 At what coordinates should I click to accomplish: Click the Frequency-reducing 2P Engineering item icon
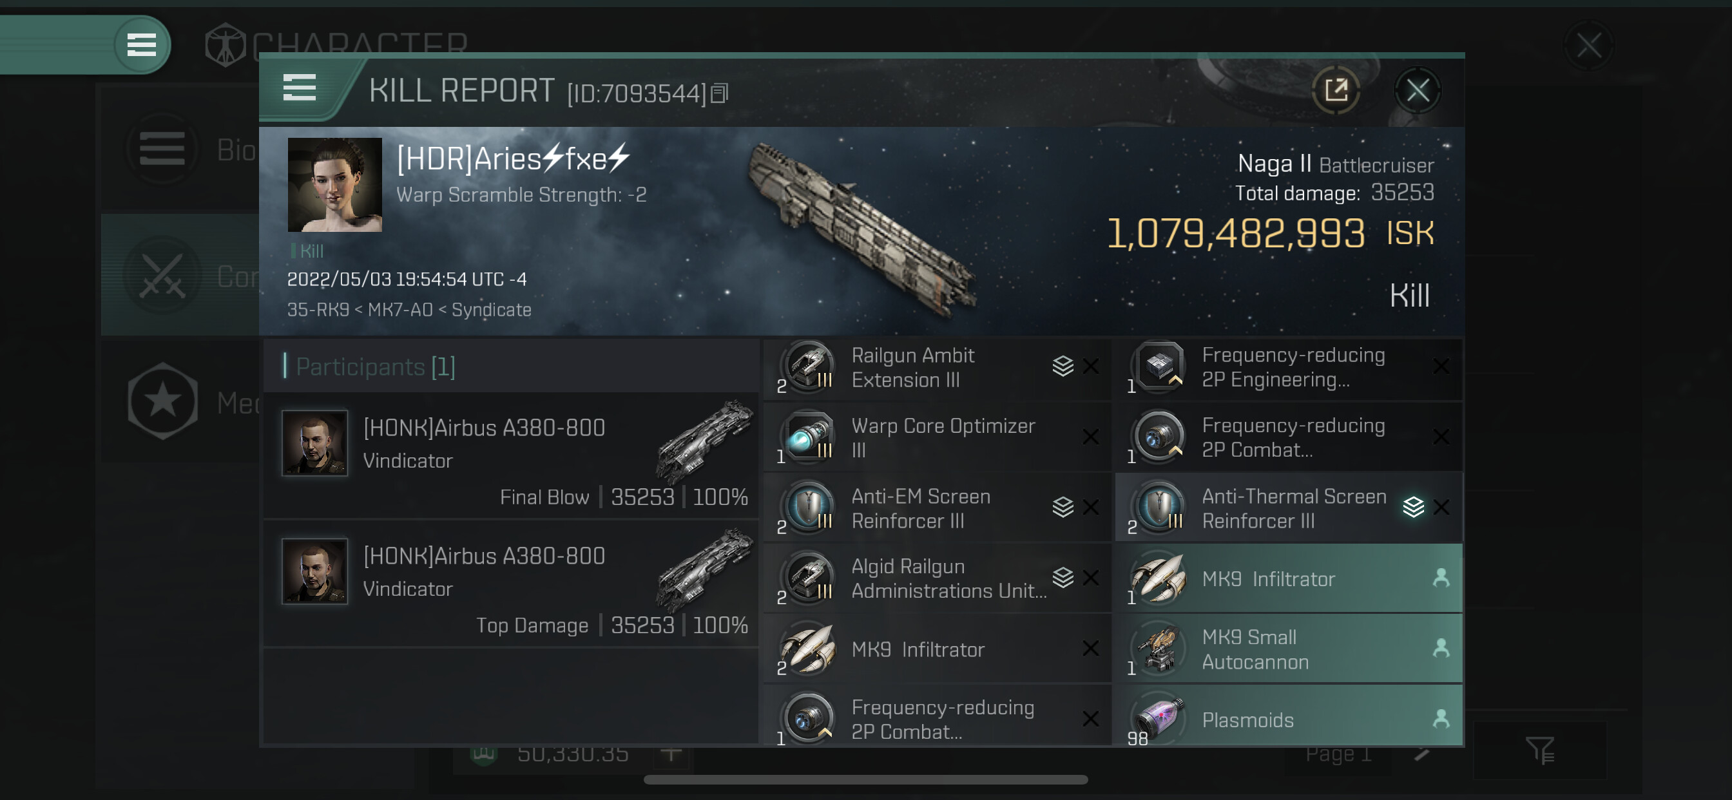click(x=1160, y=367)
